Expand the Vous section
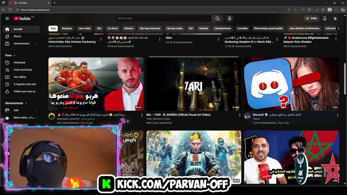Screen dimensions: 347x195 [x=10, y=55]
